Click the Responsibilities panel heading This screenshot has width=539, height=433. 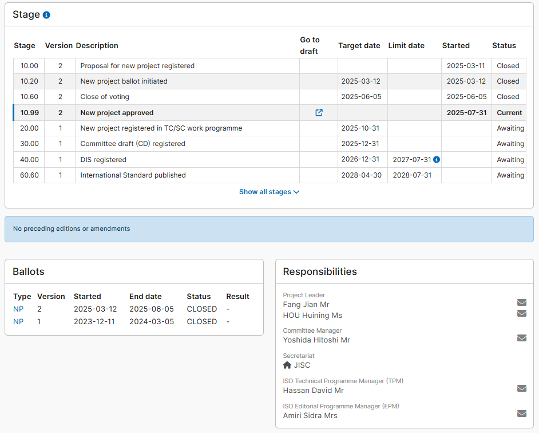click(320, 271)
